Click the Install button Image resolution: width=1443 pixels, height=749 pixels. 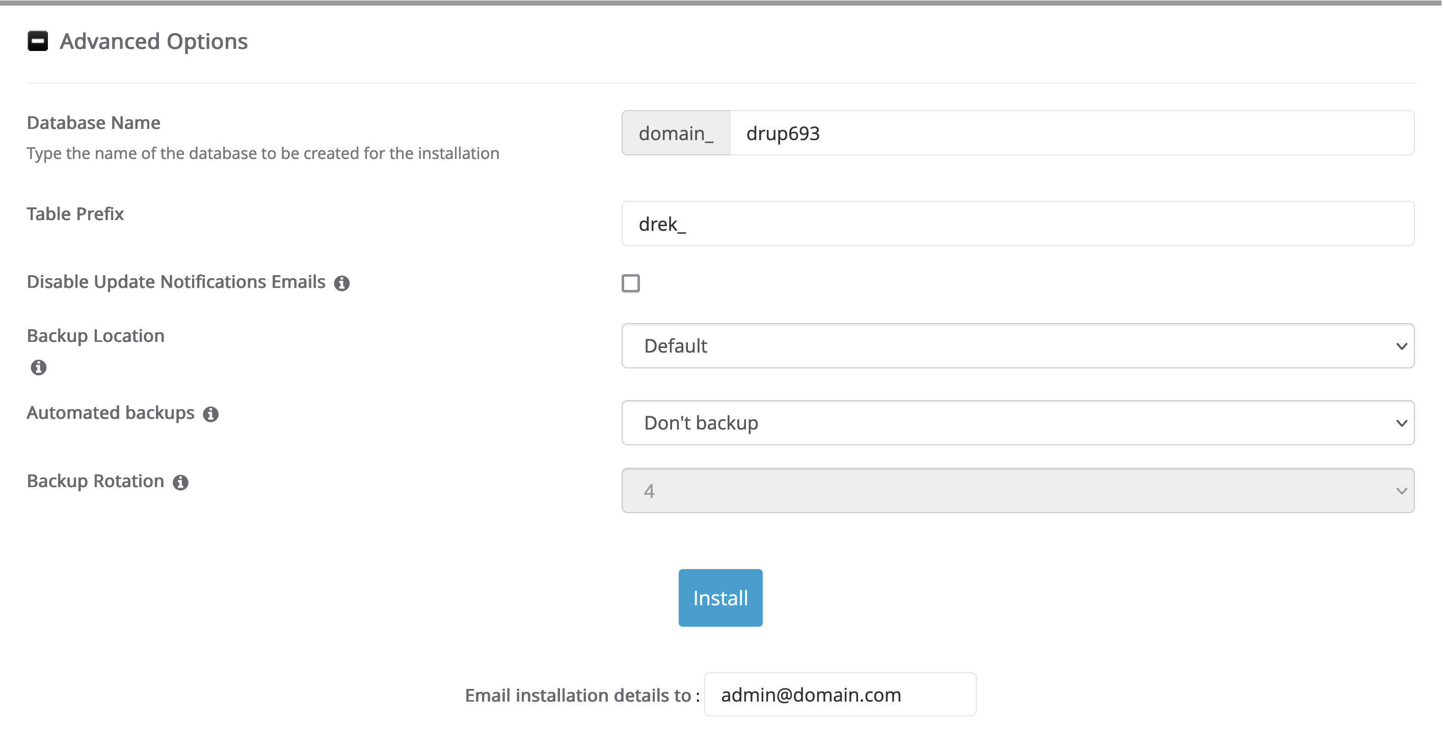click(x=720, y=598)
